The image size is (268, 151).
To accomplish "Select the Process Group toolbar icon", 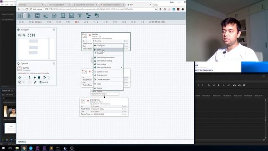I will 63,16.
